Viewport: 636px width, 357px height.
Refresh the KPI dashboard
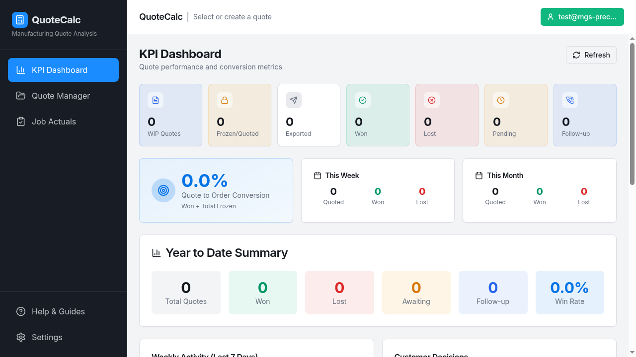(x=591, y=55)
